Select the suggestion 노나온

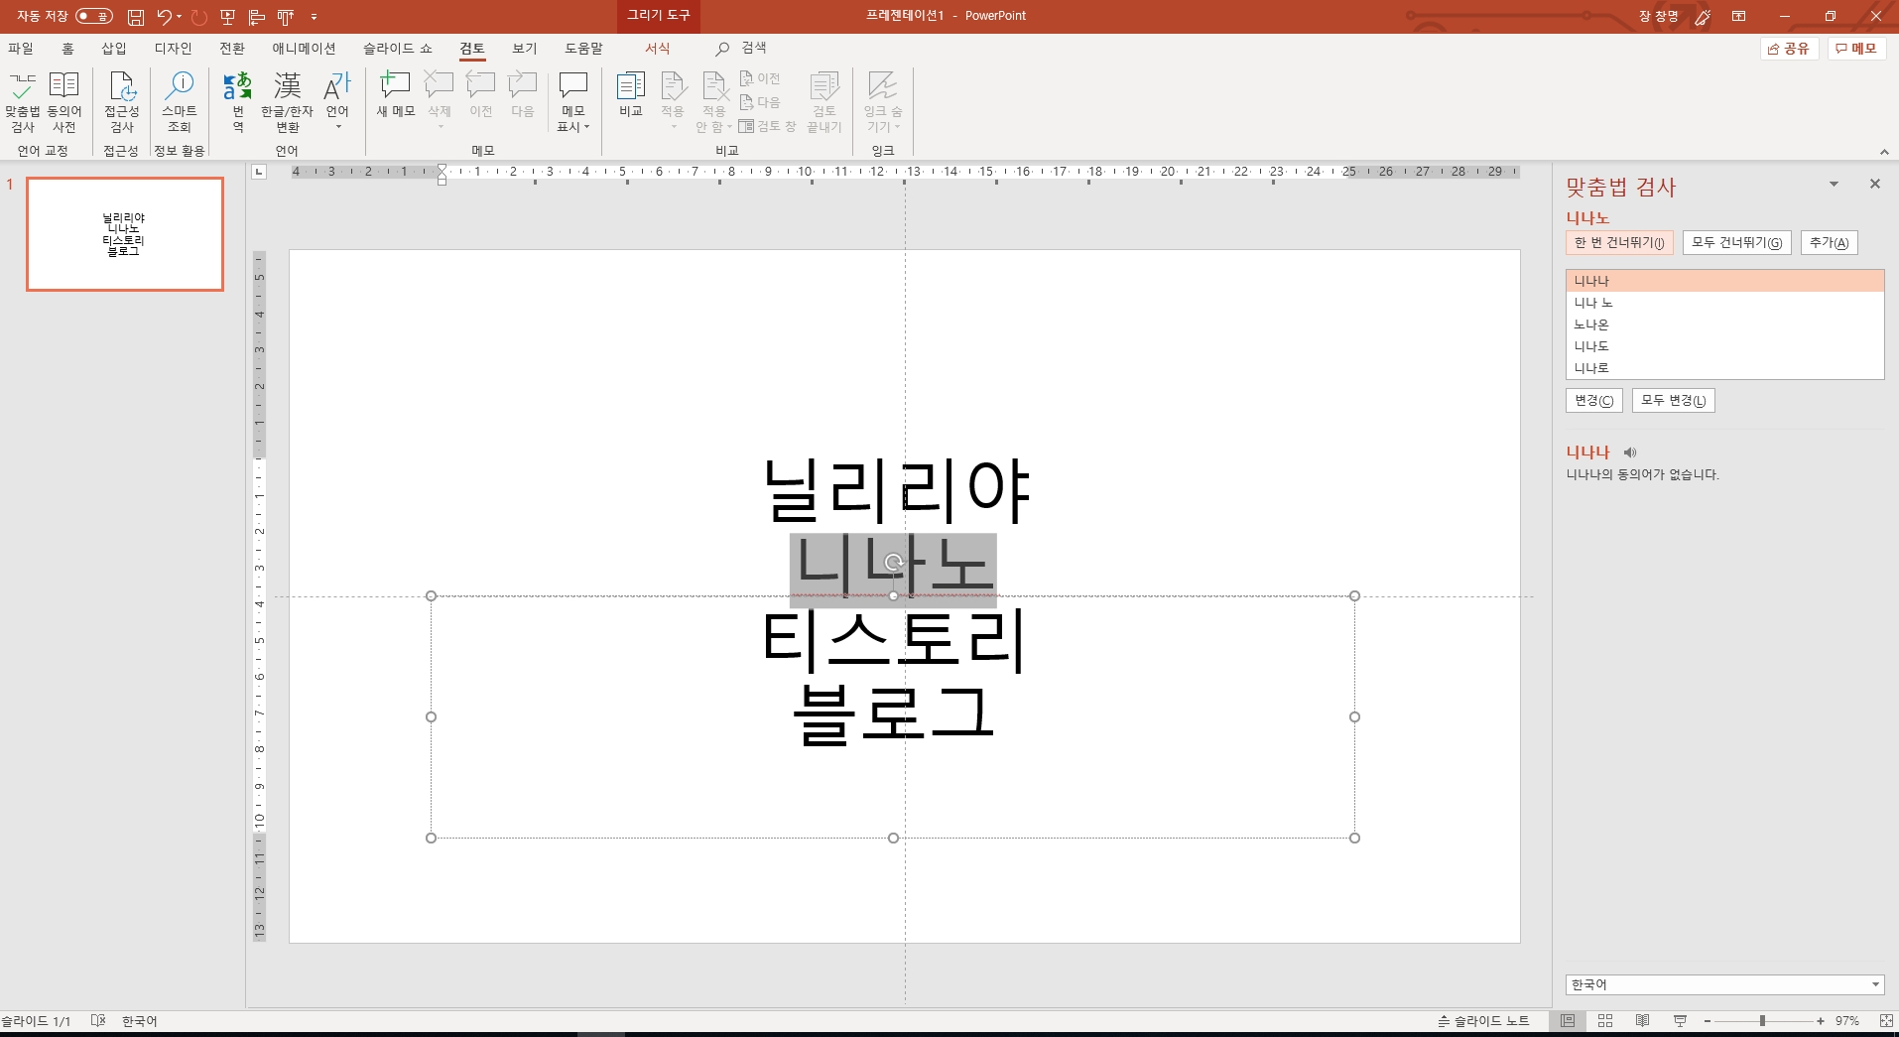click(1724, 324)
